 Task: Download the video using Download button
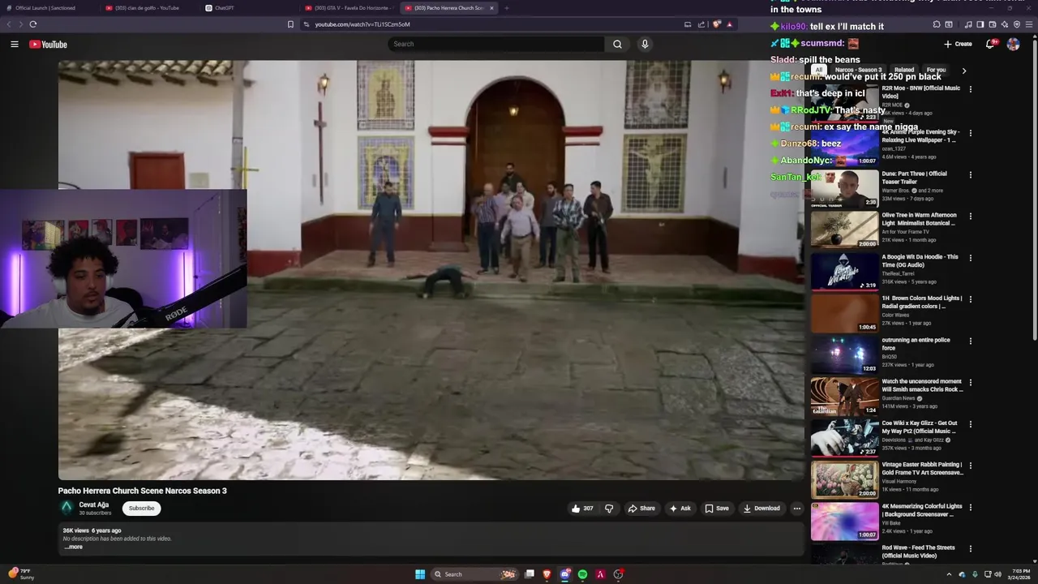tap(761, 509)
